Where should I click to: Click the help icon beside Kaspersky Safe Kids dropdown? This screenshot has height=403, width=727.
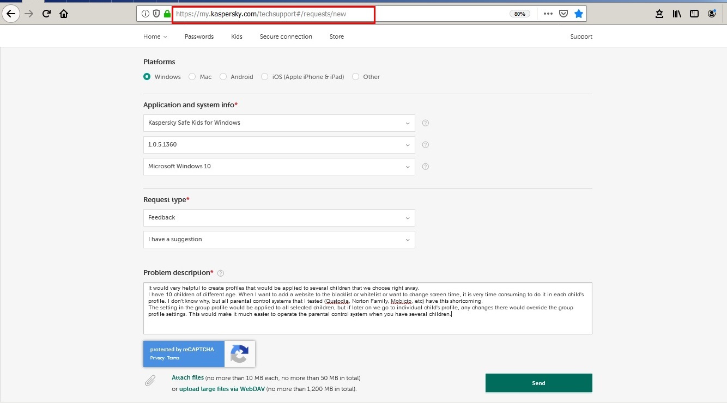click(x=426, y=123)
